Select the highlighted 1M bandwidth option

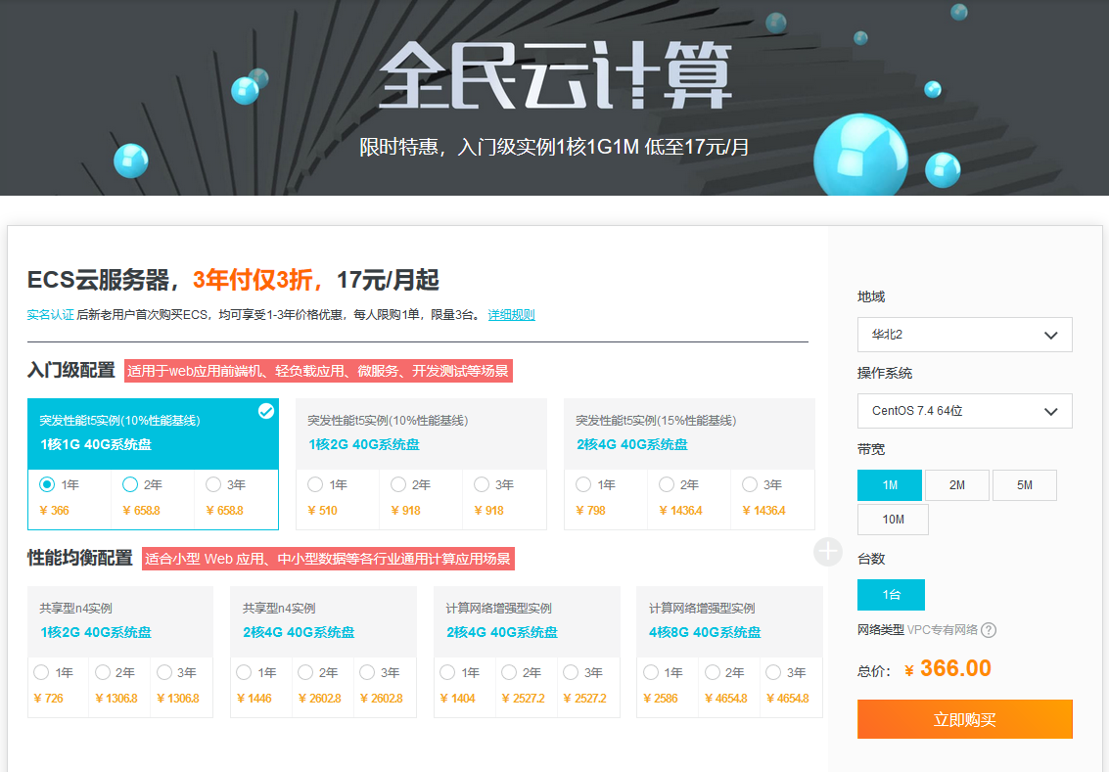point(889,483)
